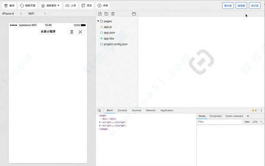265x166 pixels.
Task: Add a new style rule plus icon
Action: [x=261, y=122]
